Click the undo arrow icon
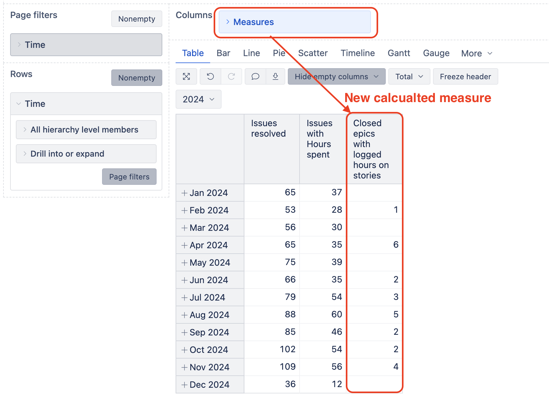This screenshot has width=549, height=402. [x=210, y=76]
